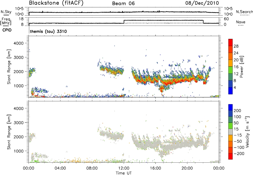Click the Freq. [MHz] axis label
The height and width of the screenshot is (175, 253).
6,21
